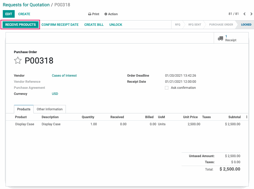
Task: Select the RFQ status stage
Action: click(x=178, y=25)
